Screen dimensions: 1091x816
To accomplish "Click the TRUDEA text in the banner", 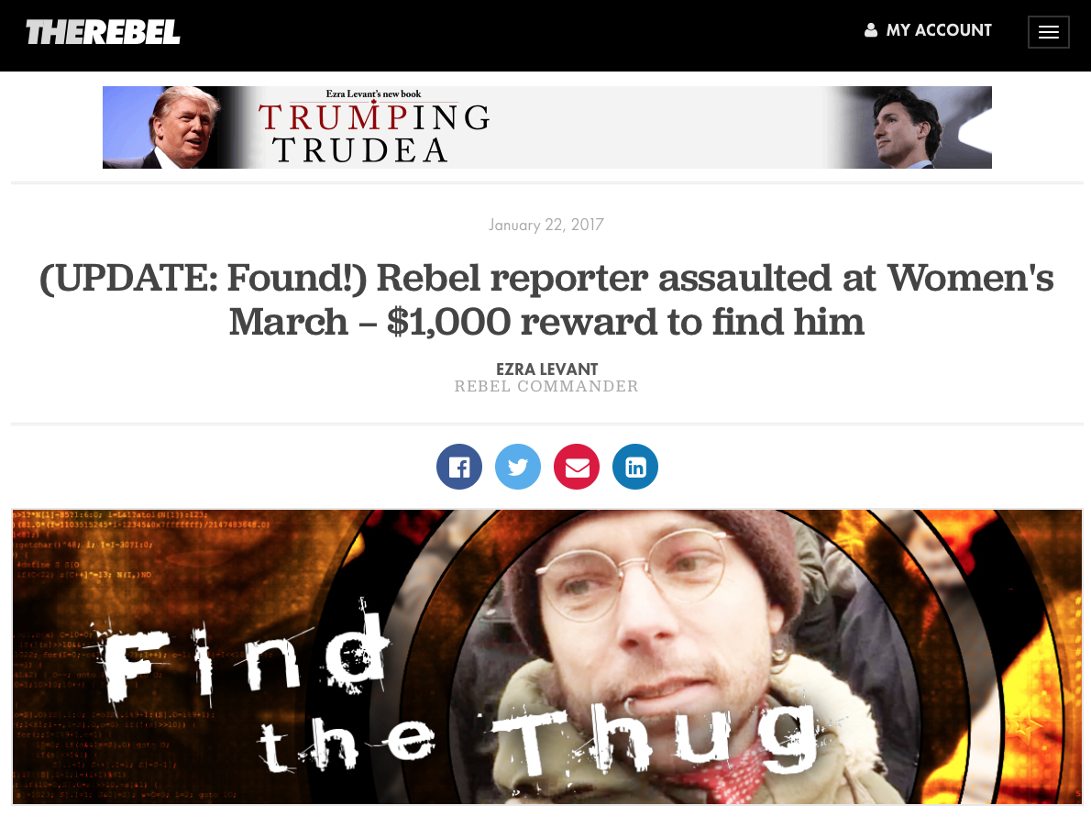I will pos(359,150).
